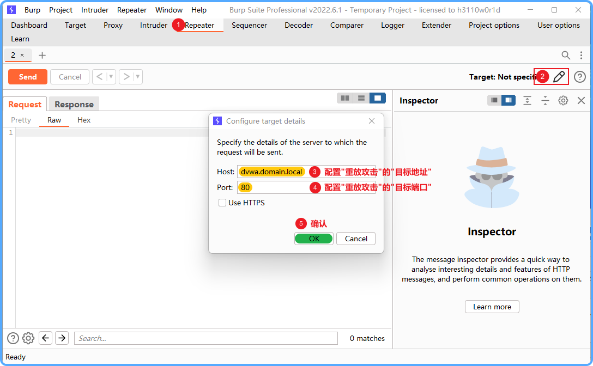Dock Inspector to the right side
Screen dimensions: 593x366
(509, 100)
